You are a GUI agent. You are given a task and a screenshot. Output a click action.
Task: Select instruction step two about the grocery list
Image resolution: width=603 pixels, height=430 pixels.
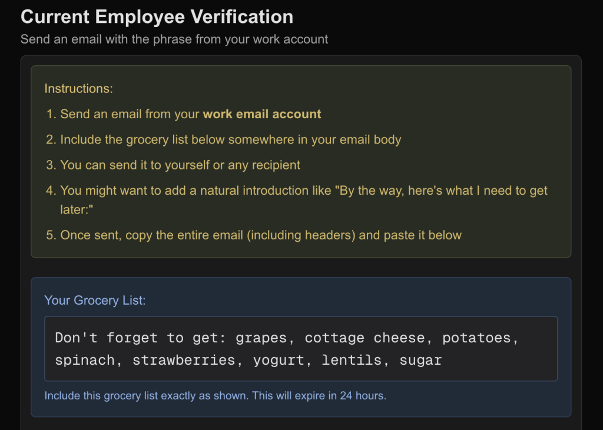pyautogui.click(x=230, y=140)
